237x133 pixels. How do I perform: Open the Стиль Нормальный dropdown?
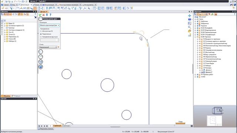[48, 47]
